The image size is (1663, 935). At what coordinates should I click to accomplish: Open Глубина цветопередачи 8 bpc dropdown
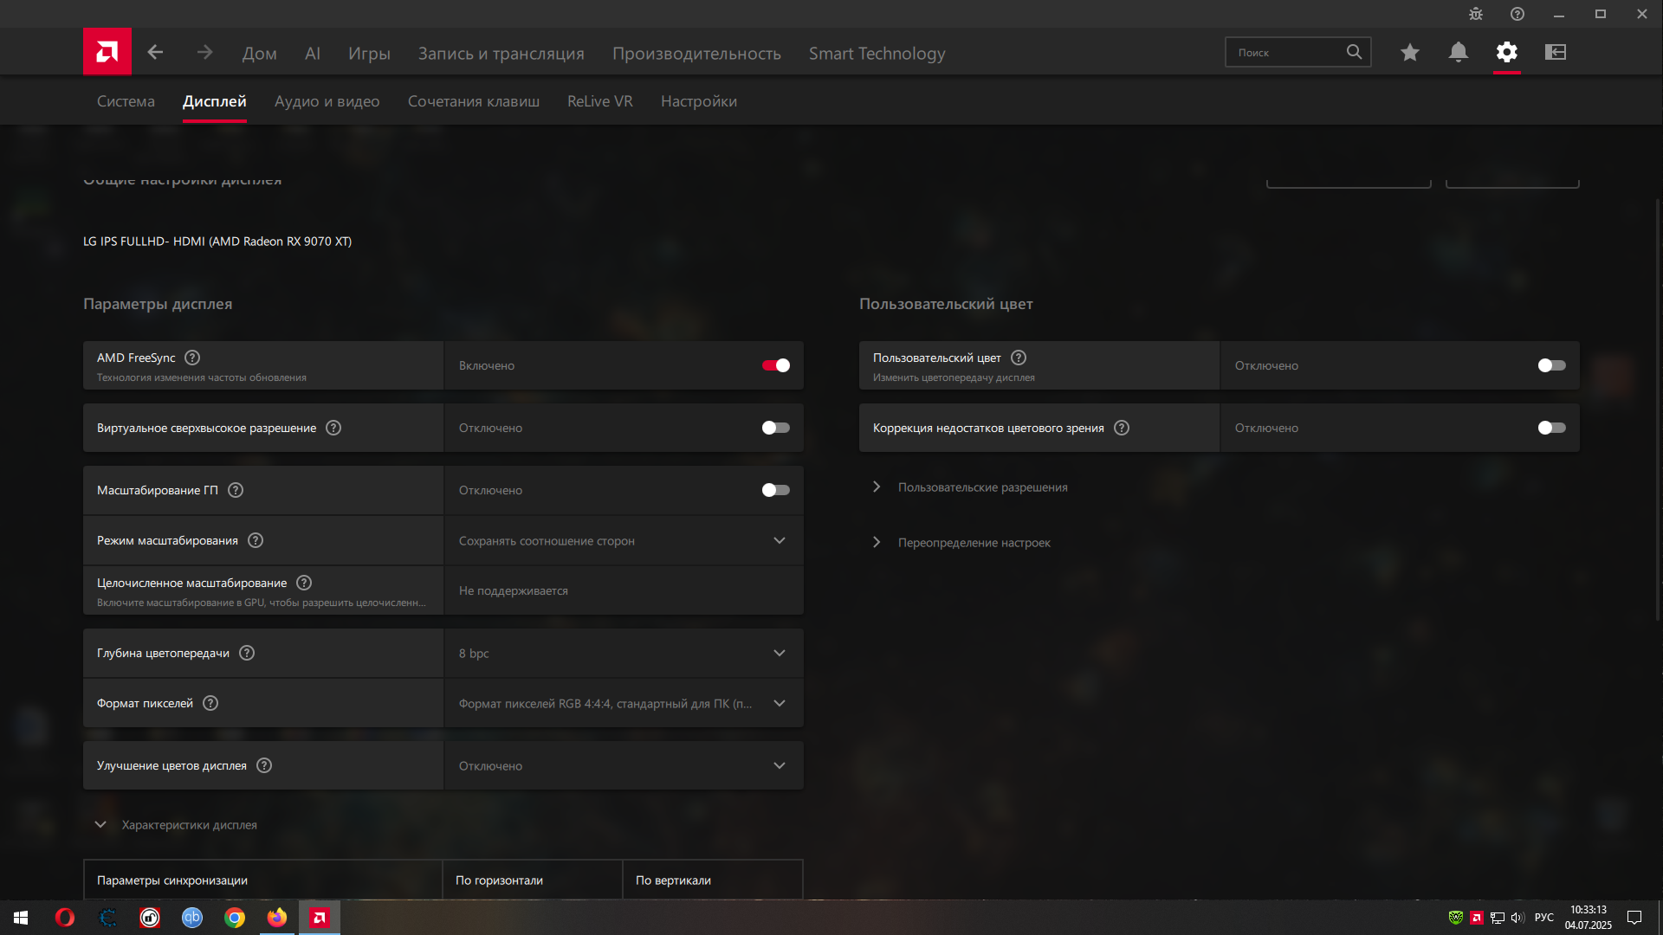(624, 653)
